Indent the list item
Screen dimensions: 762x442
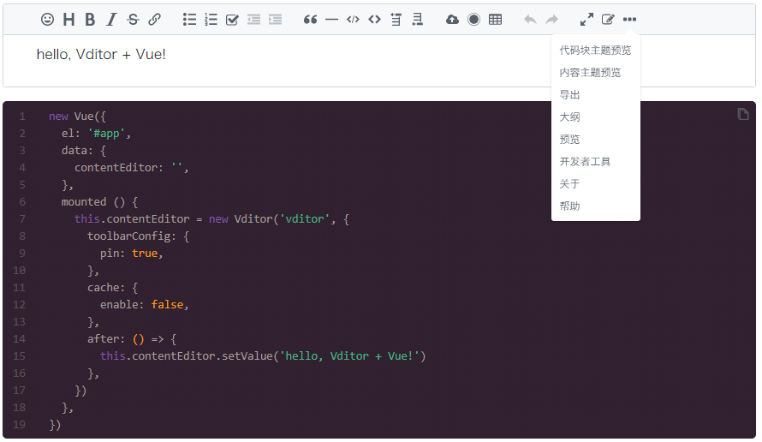(x=275, y=20)
